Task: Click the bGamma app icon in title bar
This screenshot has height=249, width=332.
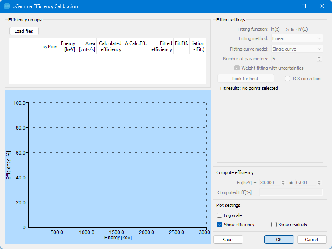Action: click(7, 6)
